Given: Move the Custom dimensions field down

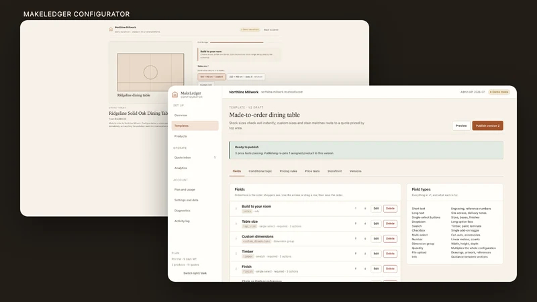Looking at the screenshot, I should coord(365,239).
